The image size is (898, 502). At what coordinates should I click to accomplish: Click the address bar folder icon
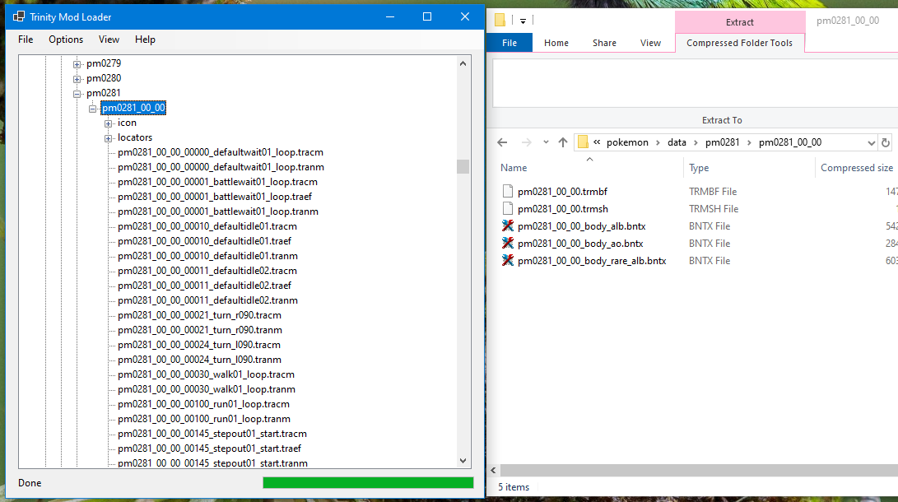[x=583, y=142]
